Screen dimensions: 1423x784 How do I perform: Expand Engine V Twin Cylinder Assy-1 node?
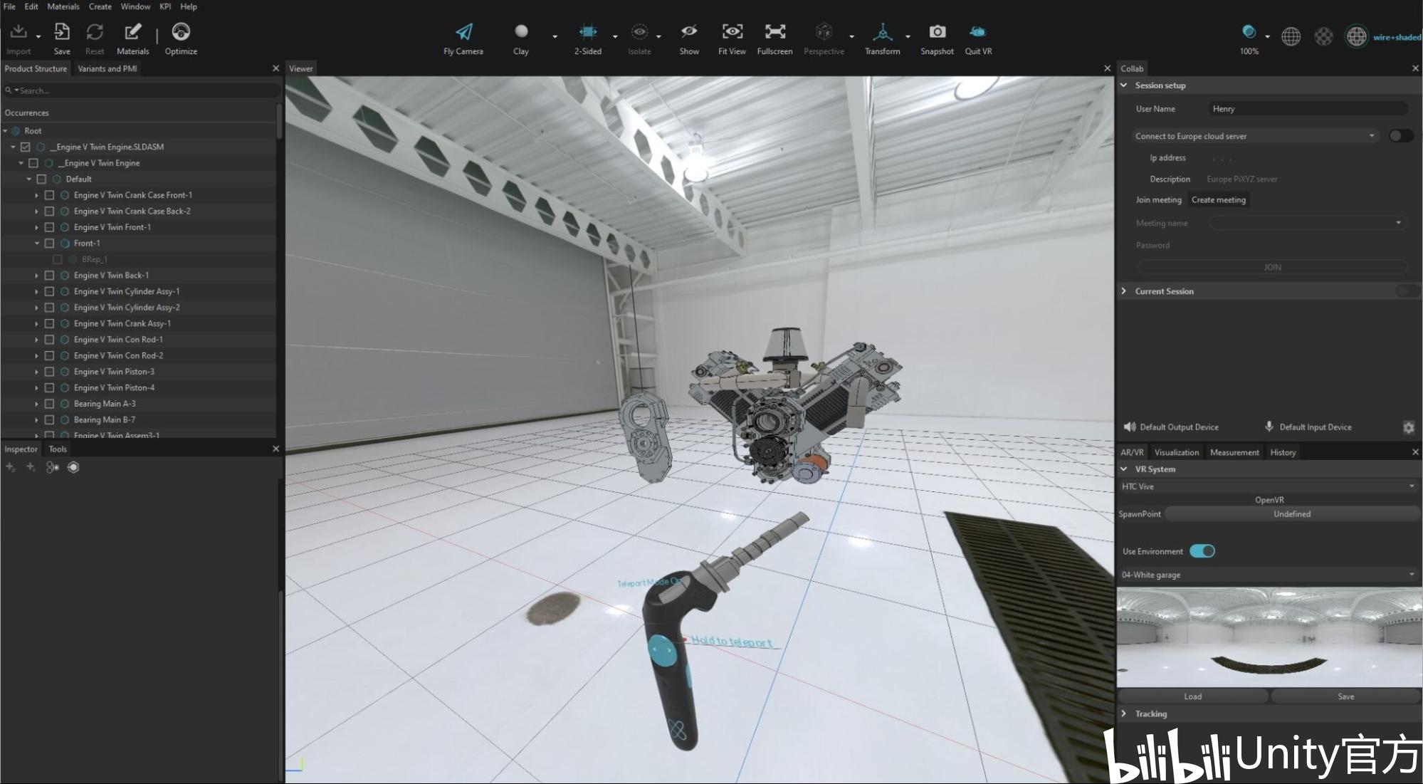[x=36, y=291]
